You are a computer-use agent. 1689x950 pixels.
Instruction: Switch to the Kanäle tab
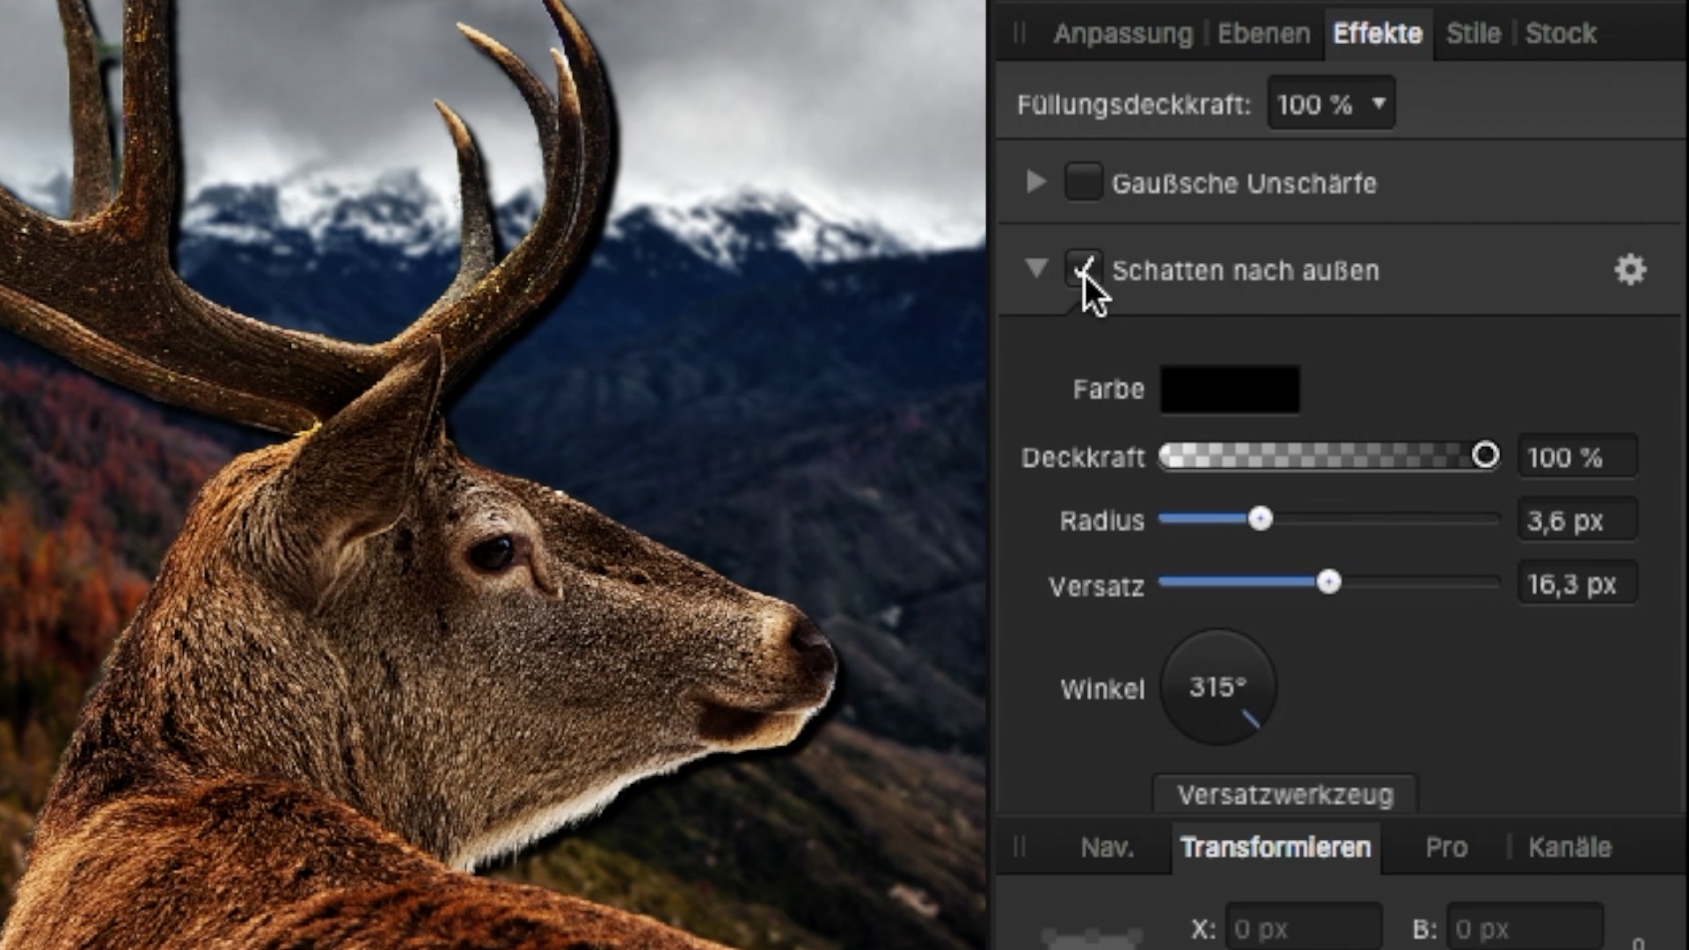pos(1569,847)
